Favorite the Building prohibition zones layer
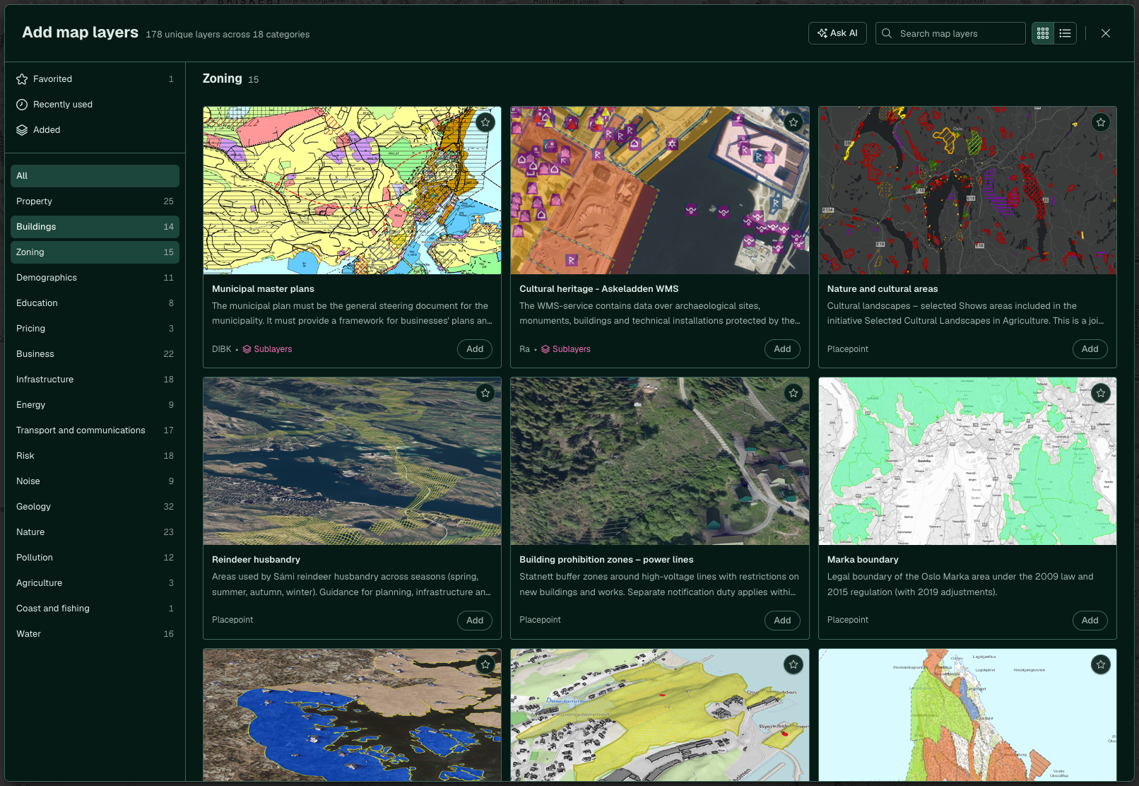Screen dimensions: 1139x786 793,393
